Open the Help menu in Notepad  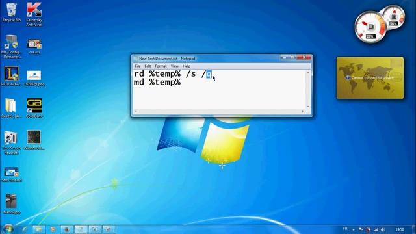pyautogui.click(x=187, y=66)
